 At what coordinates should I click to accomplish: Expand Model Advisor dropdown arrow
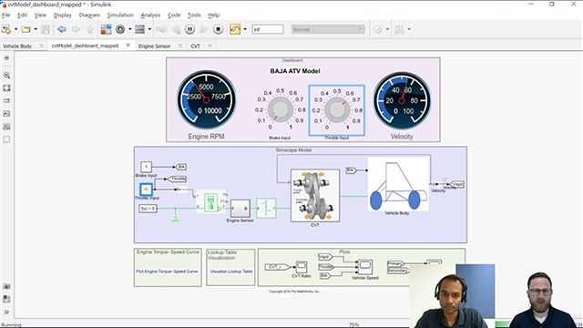pyautogui.click(x=387, y=29)
